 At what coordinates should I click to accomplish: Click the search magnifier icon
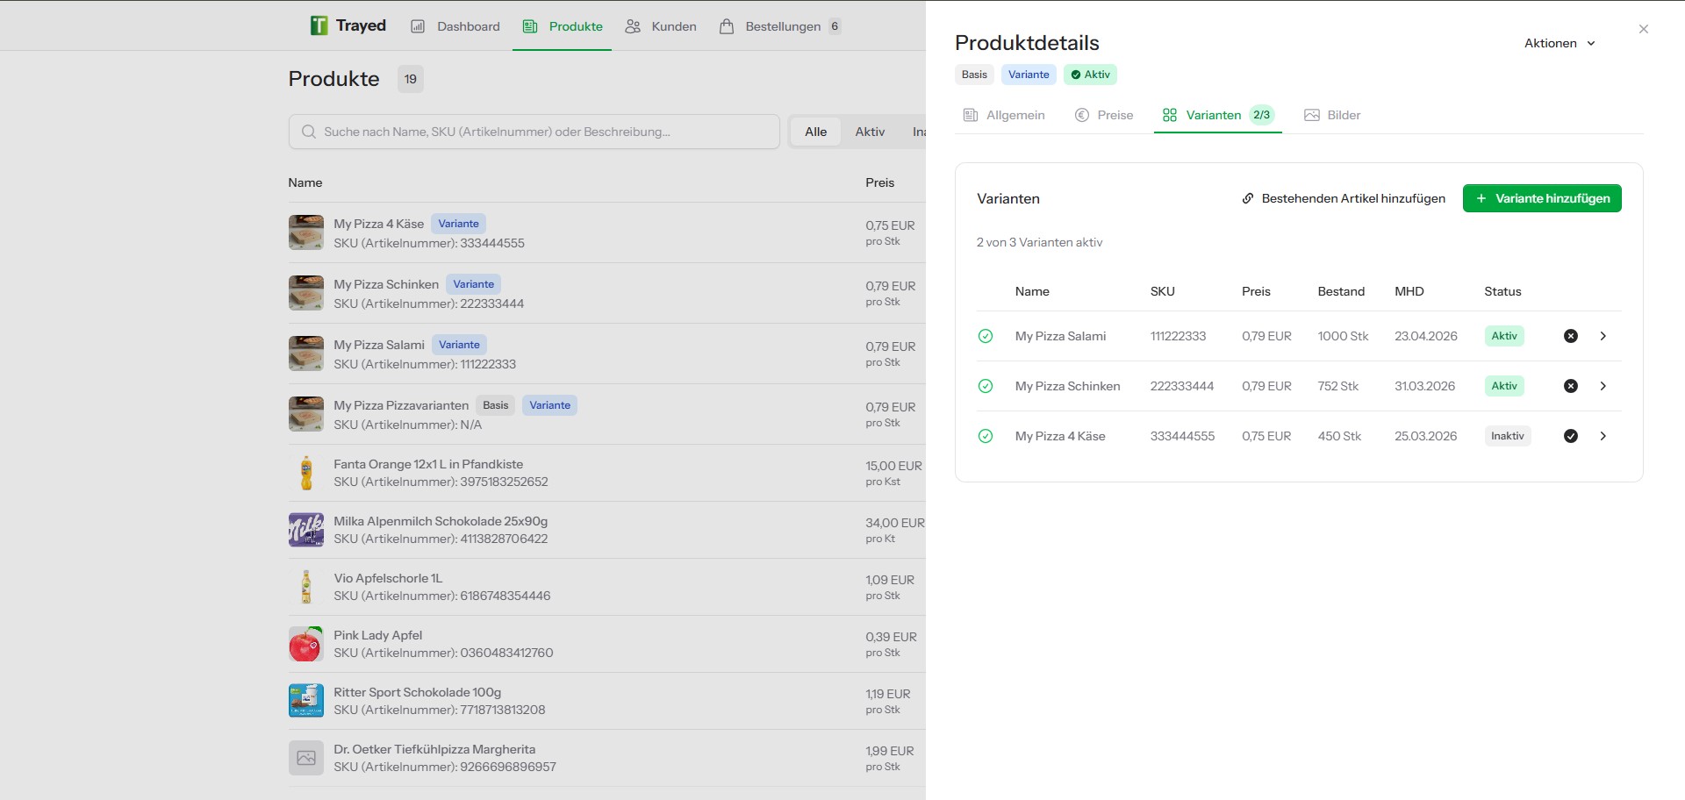[309, 131]
